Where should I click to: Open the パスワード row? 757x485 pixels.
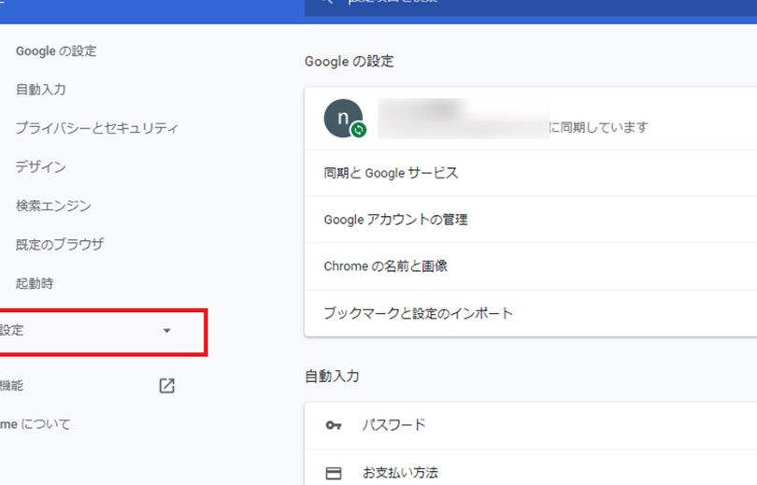coord(531,425)
